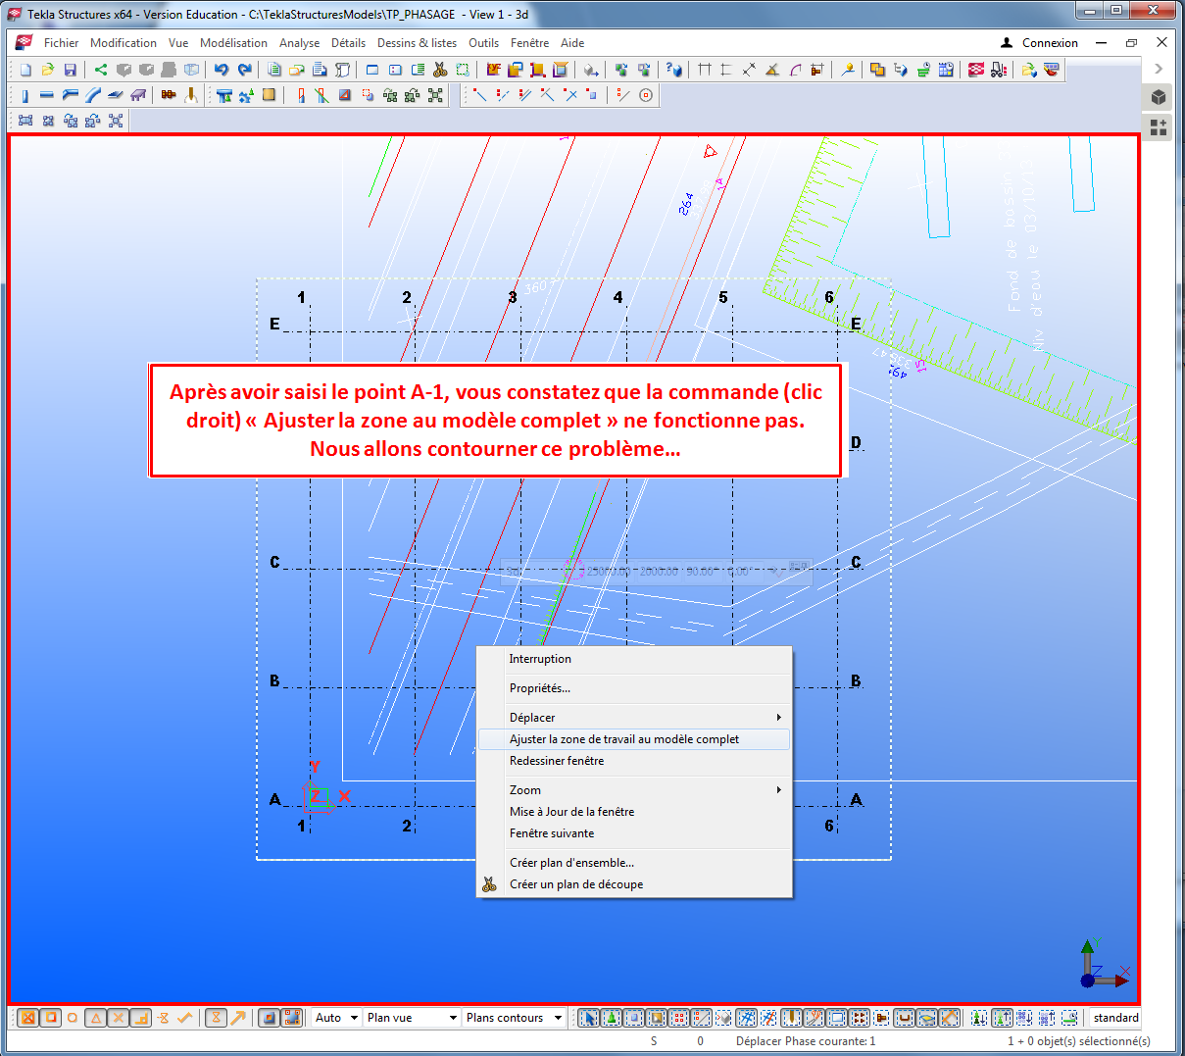Choose Mise à Jour de la fenêtre
The image size is (1185, 1056).
click(634, 812)
